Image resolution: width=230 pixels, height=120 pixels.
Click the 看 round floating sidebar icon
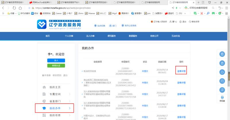pos(222,54)
